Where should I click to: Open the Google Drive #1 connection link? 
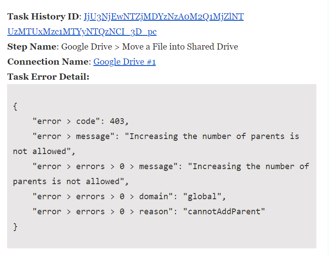point(125,62)
